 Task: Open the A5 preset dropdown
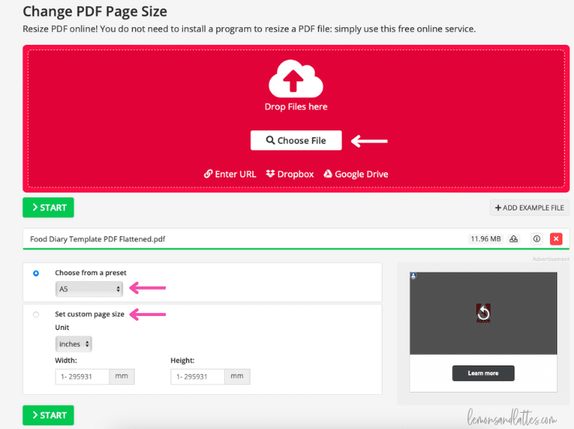tap(89, 289)
